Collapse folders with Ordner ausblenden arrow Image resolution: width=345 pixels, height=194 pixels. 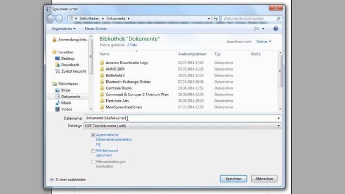tap(52, 179)
